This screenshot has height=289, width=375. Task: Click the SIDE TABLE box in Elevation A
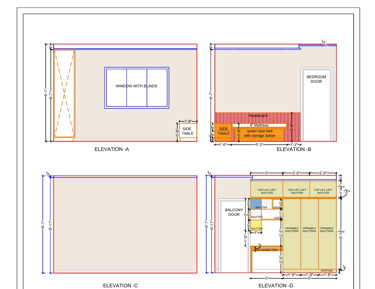coord(187,131)
